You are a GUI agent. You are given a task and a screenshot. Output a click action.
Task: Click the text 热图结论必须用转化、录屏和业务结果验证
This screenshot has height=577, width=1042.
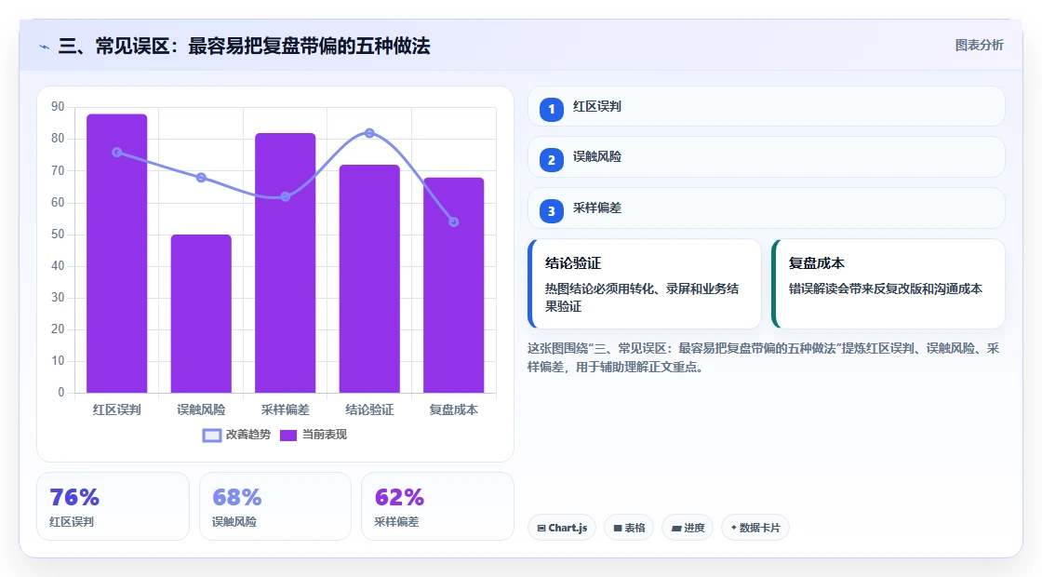coord(642,297)
